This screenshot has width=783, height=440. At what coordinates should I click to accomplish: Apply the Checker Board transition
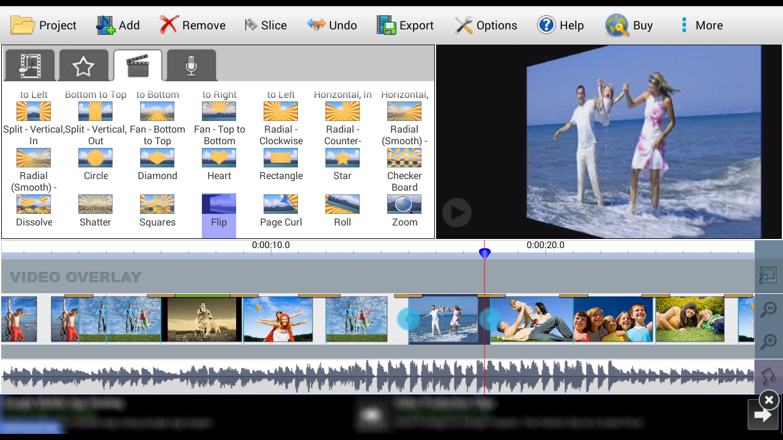404,158
